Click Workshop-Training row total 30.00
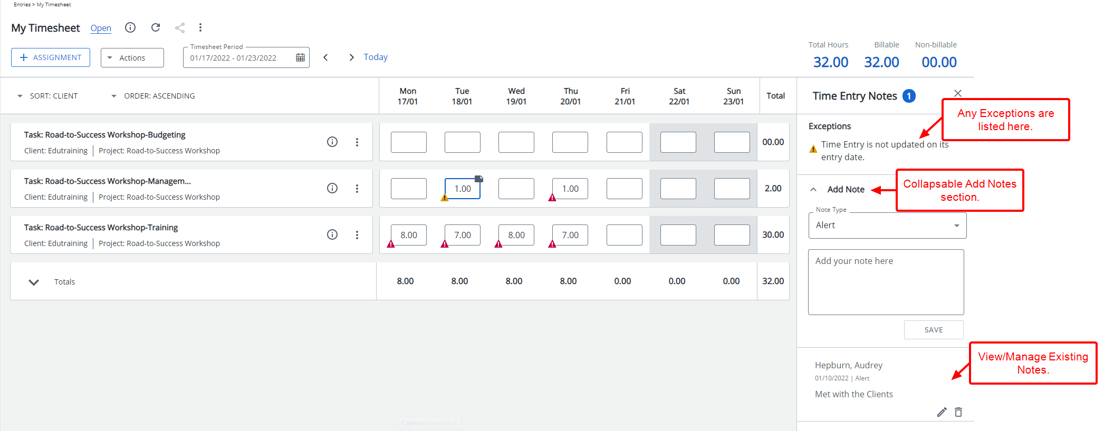 [773, 234]
